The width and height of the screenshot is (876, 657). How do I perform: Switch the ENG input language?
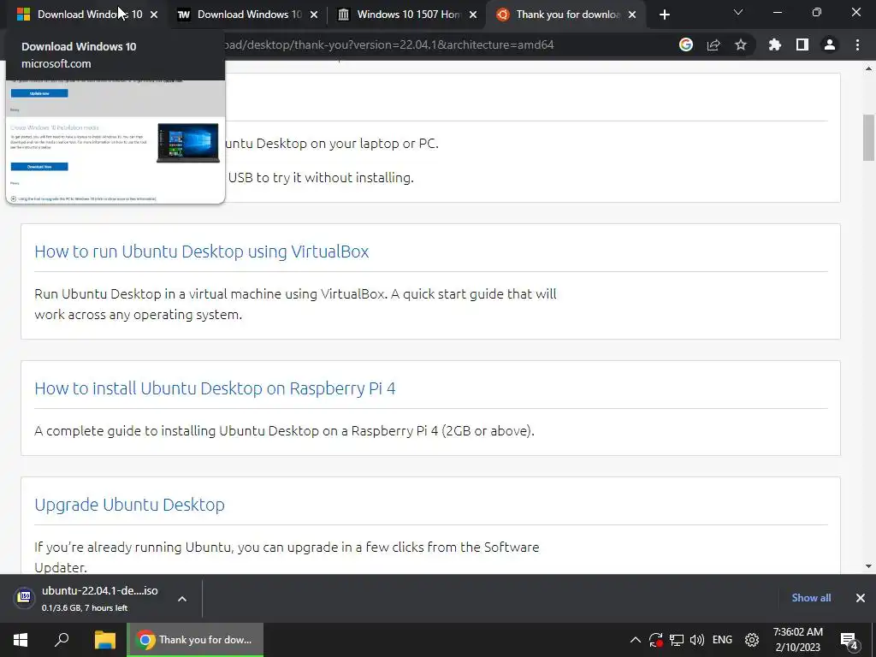click(x=722, y=640)
